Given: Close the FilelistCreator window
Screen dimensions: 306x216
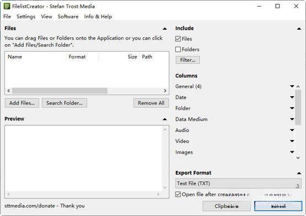Looking at the screenshot, I should [296, 7].
